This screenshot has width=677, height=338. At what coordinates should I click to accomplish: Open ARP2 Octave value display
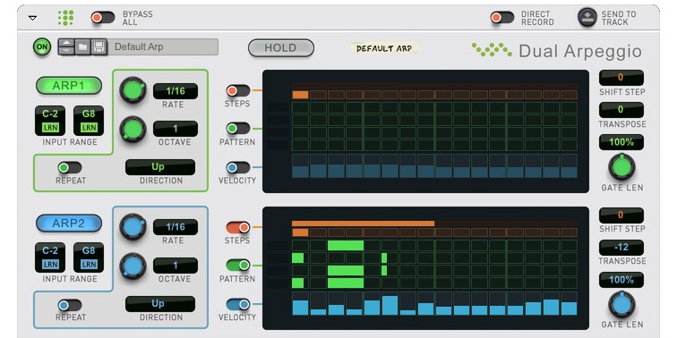pos(176,266)
